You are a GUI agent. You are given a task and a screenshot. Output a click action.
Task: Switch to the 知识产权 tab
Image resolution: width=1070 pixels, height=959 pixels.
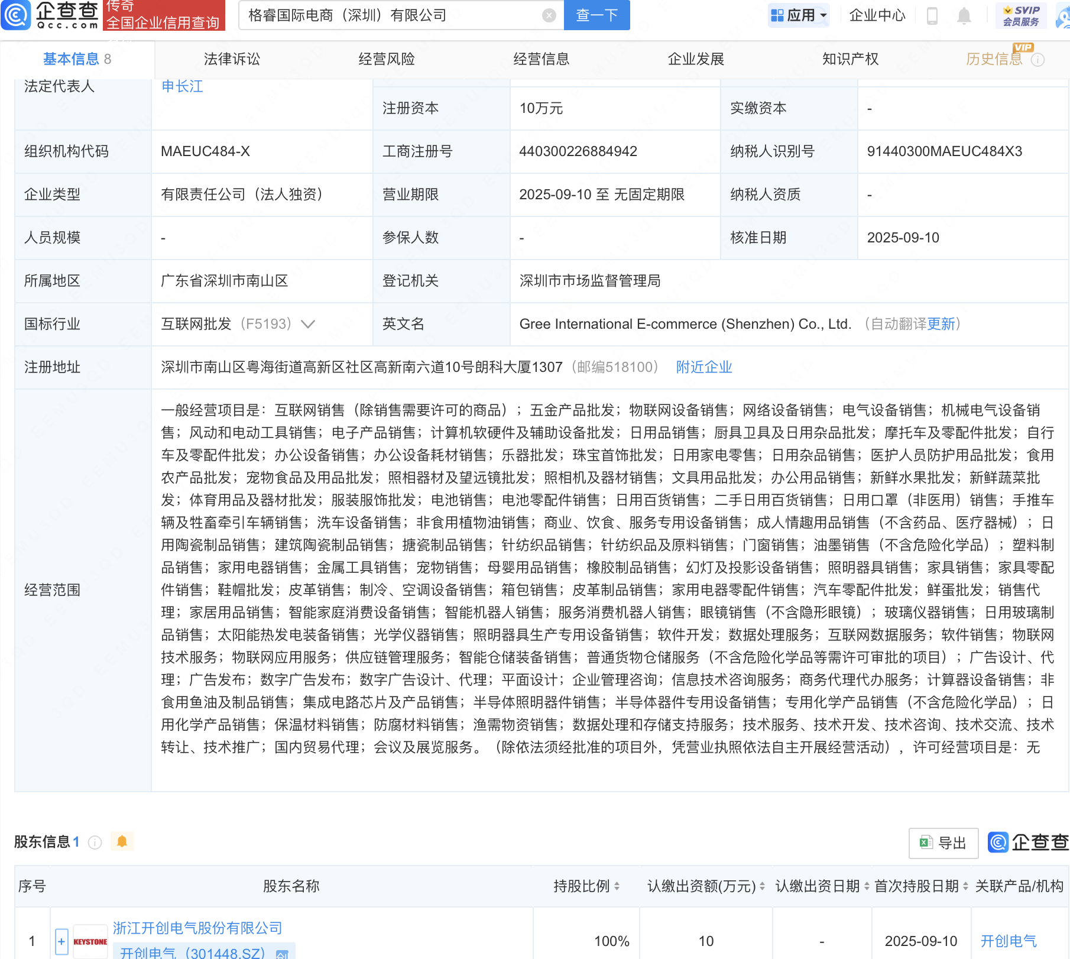[849, 59]
